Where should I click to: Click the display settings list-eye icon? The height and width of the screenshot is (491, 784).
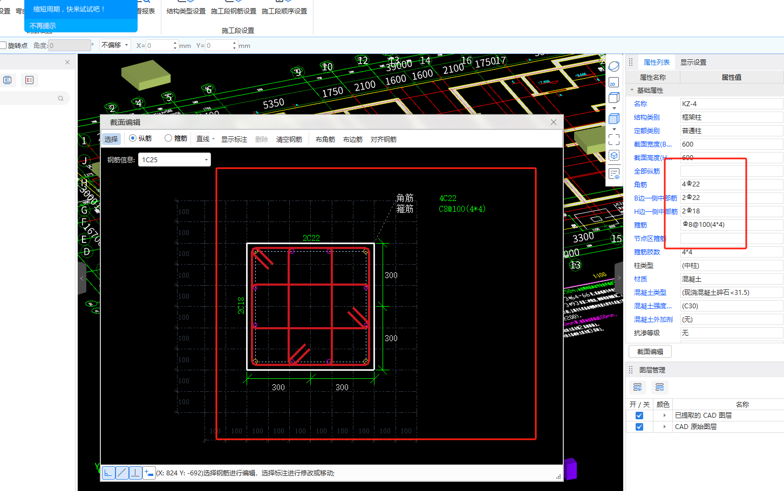pos(613,174)
